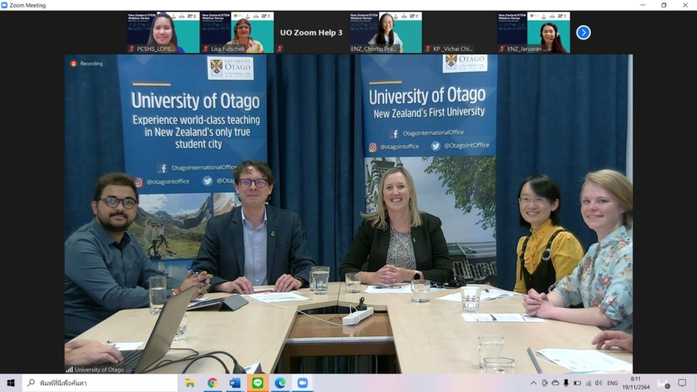Open Microsoft Edge from the taskbar
Image resolution: width=697 pixels, height=392 pixels.
click(280, 382)
